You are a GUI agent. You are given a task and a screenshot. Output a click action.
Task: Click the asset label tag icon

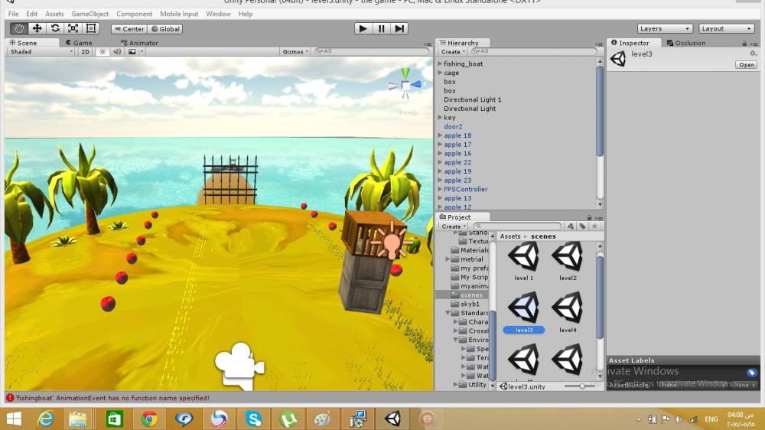coord(751,373)
